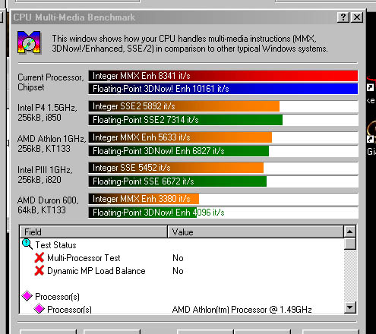Select the Dynamic MP Load Balance row
The width and height of the screenshot is (376, 334).
182,271
